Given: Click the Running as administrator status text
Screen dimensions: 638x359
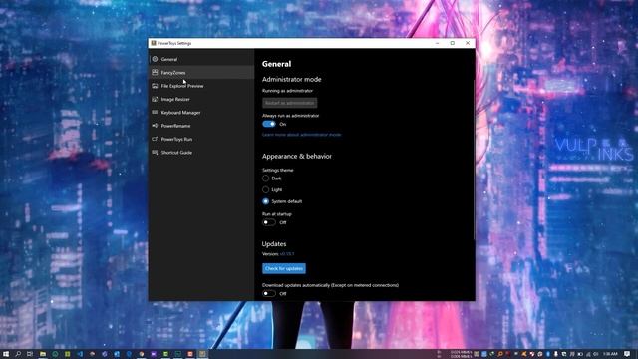Looking at the screenshot, I should 287,91.
